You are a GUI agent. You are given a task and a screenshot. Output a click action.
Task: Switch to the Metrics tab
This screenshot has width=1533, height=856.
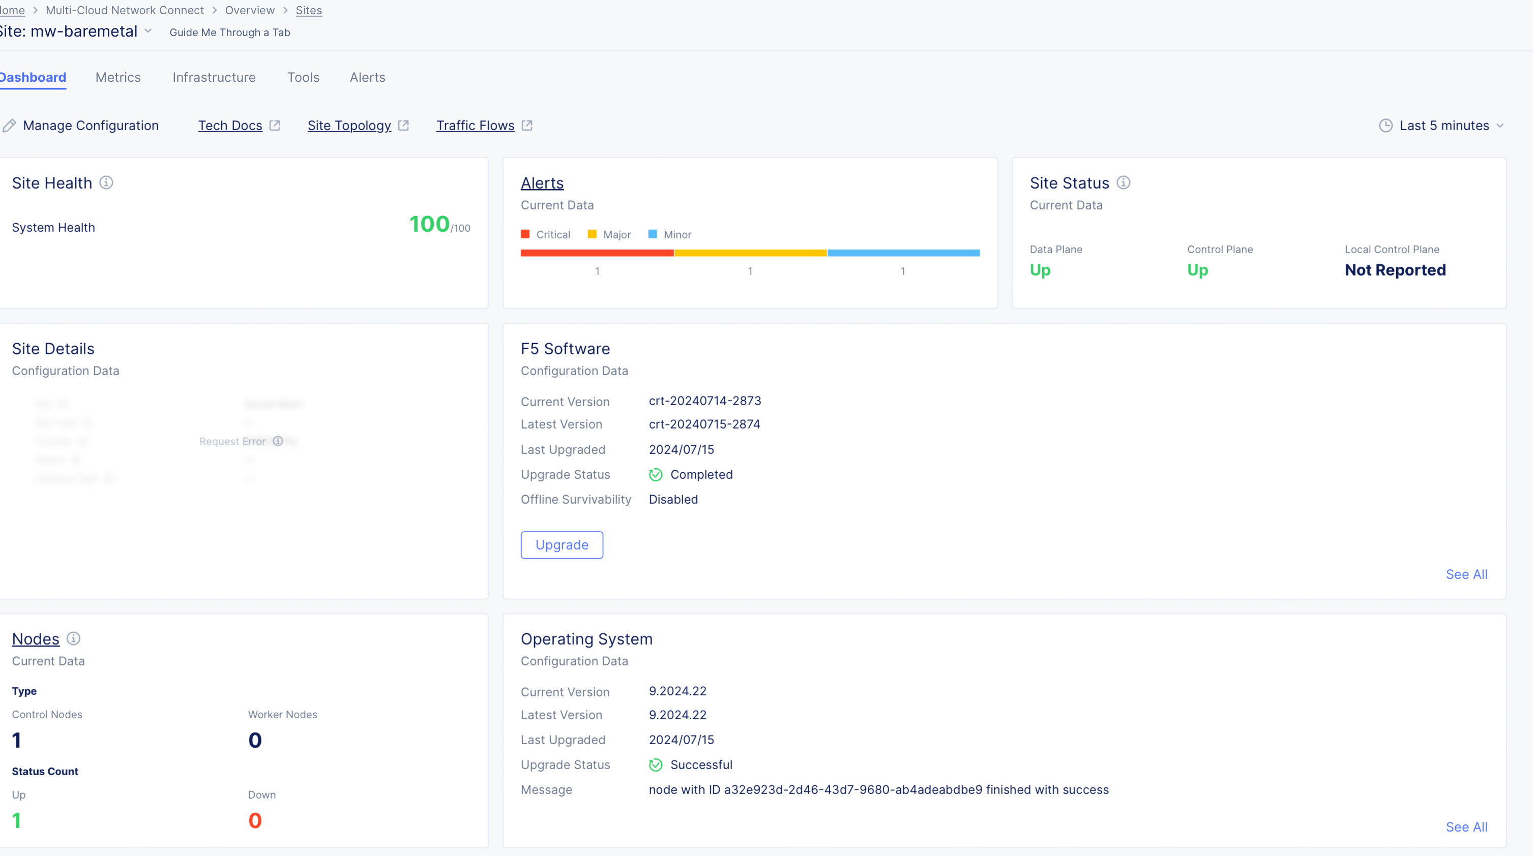(118, 77)
